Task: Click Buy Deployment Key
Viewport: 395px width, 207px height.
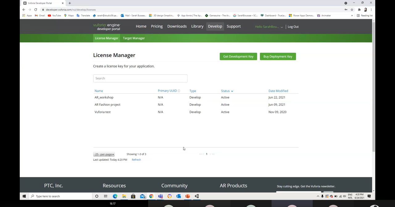Action: pyautogui.click(x=278, y=56)
